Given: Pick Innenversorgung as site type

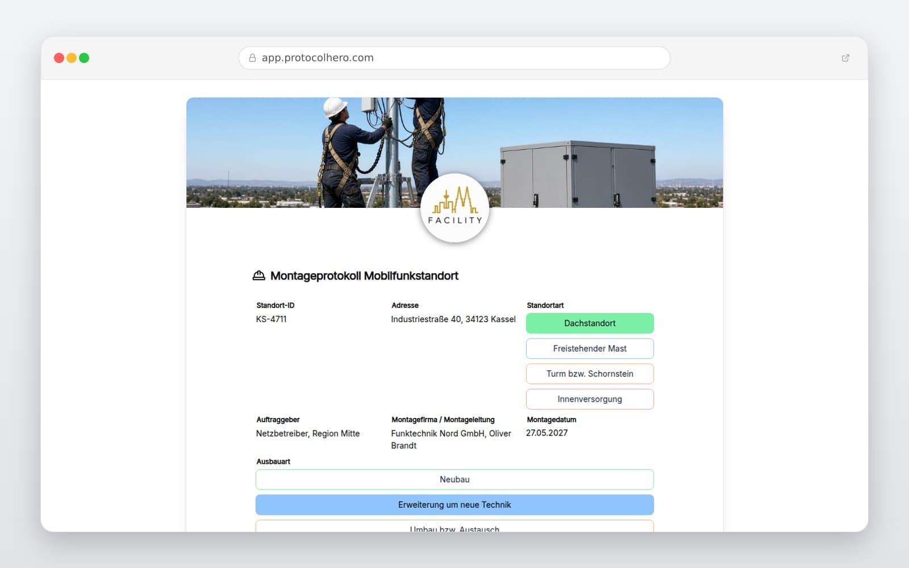Looking at the screenshot, I should (590, 399).
